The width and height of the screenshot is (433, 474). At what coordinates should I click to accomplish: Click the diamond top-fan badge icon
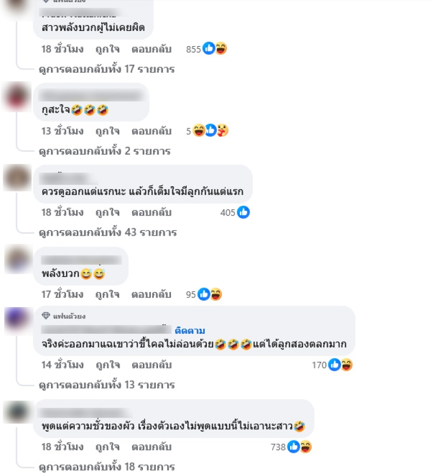(46, 316)
